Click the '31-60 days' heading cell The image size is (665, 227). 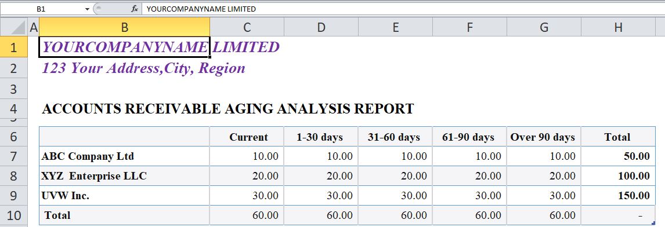[395, 137]
